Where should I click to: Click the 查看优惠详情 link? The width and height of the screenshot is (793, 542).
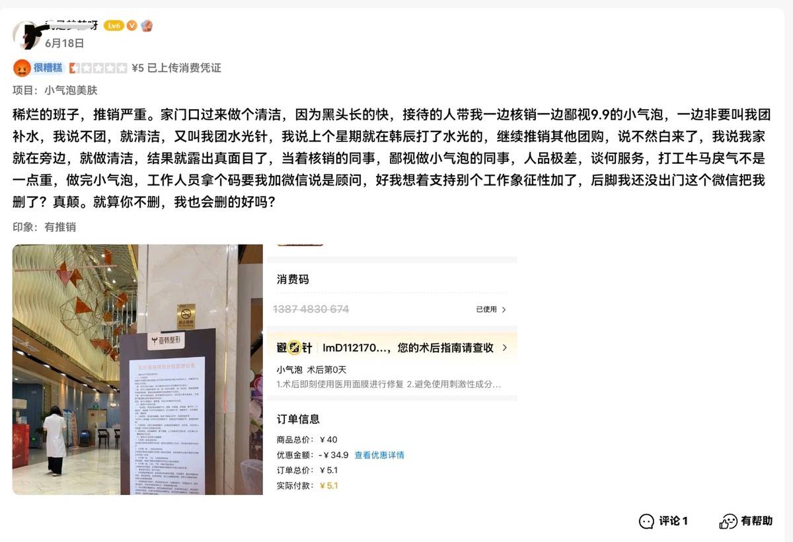pos(379,455)
